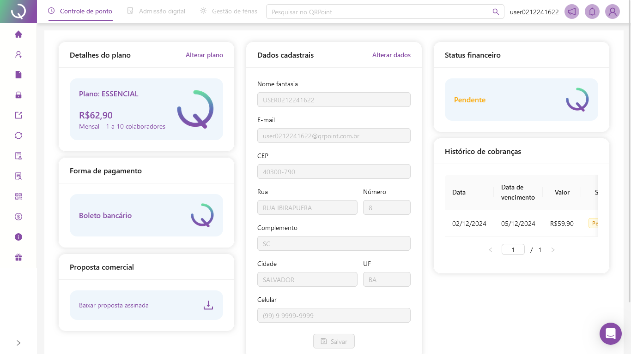Click the Alterar dados link
The image size is (631, 354).
[391, 55]
